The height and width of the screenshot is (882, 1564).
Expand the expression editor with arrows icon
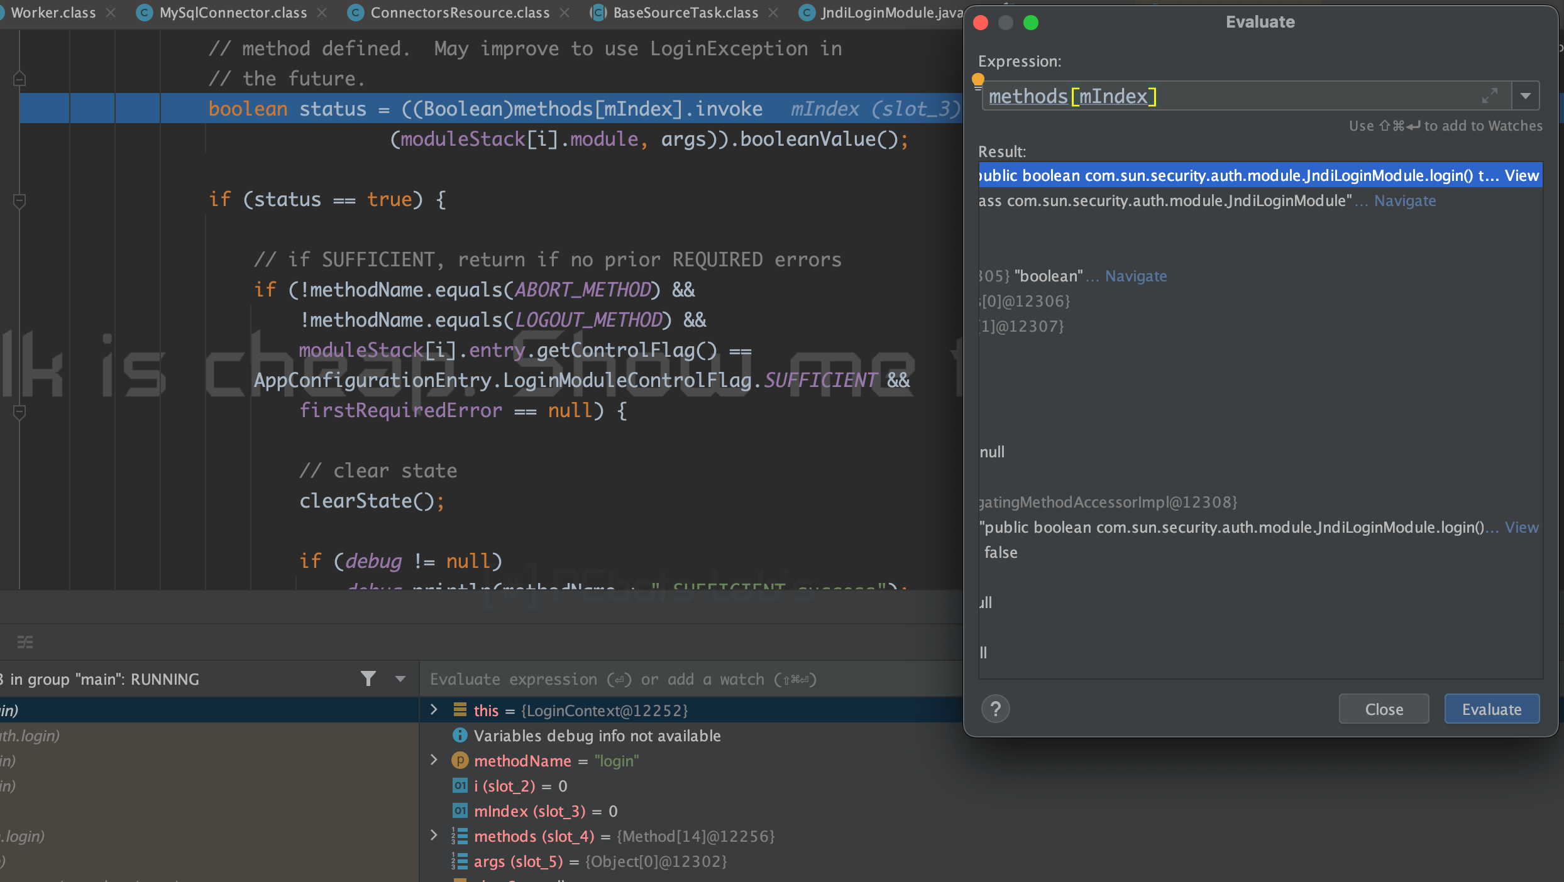pyautogui.click(x=1490, y=95)
